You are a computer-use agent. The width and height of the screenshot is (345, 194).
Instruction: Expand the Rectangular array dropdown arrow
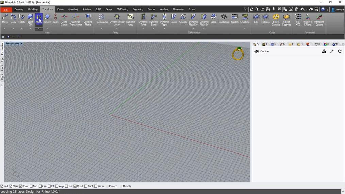[101, 29]
